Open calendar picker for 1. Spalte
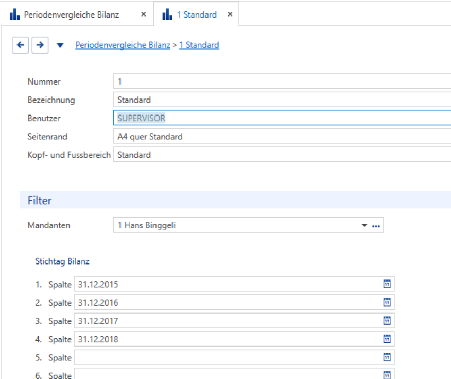 pyautogui.click(x=387, y=284)
